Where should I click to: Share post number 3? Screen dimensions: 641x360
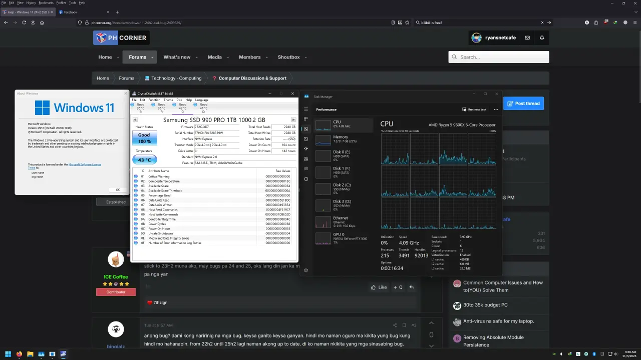pos(395,325)
